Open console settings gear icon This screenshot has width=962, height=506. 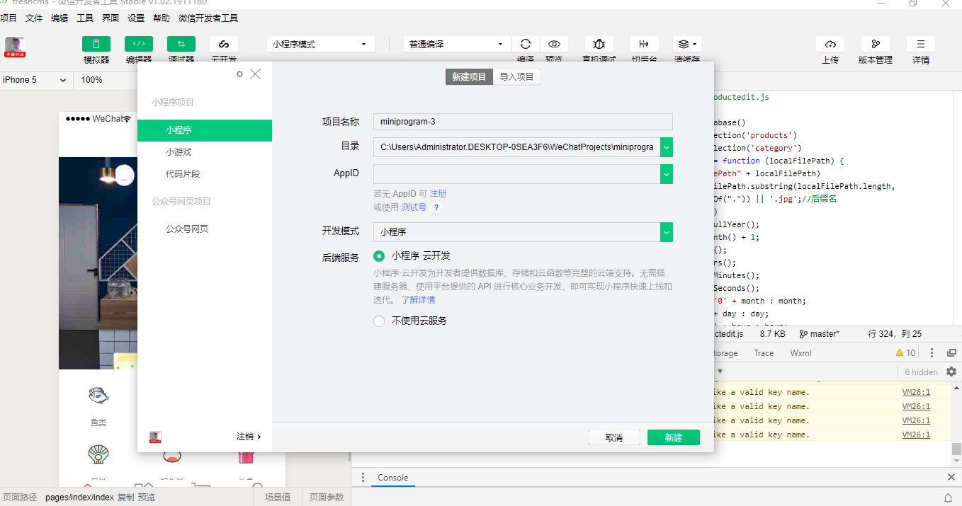(x=951, y=372)
